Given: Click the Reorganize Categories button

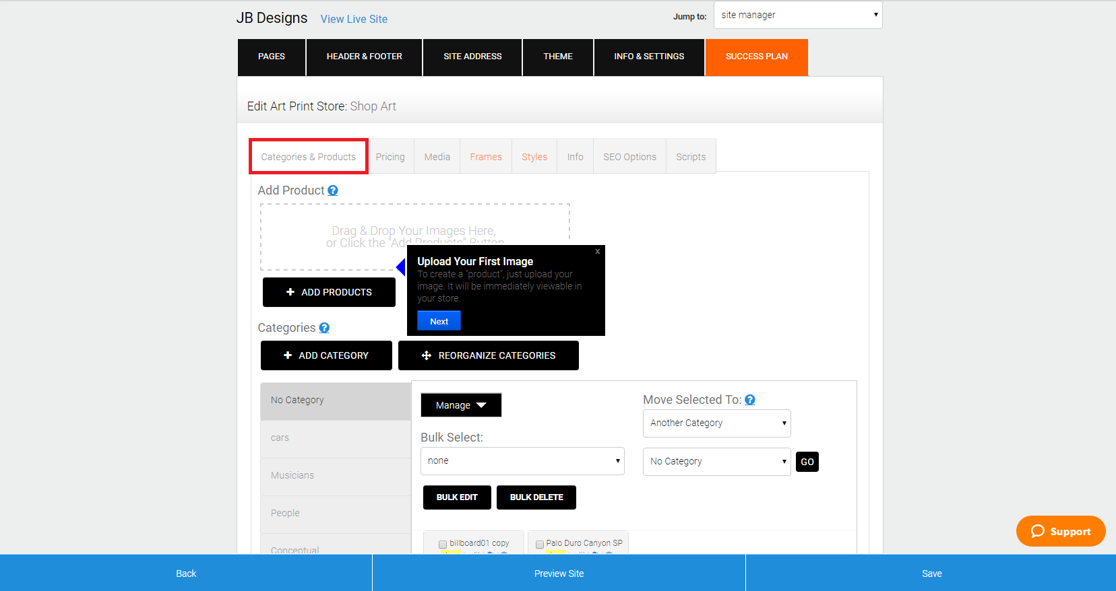Looking at the screenshot, I should (489, 355).
